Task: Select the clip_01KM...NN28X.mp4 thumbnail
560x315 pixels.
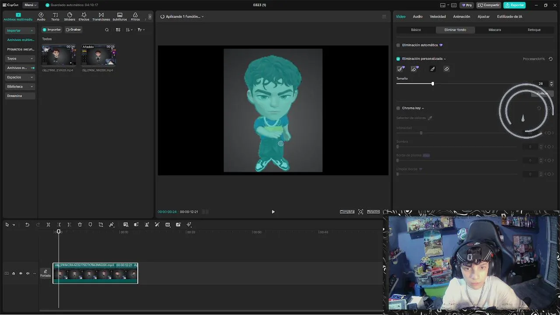Action: (x=98, y=55)
